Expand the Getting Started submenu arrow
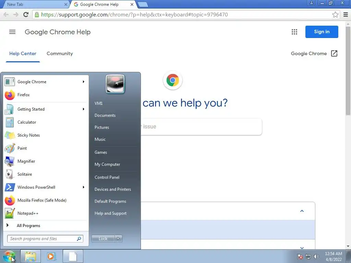The height and width of the screenshot is (263, 351). (84, 109)
